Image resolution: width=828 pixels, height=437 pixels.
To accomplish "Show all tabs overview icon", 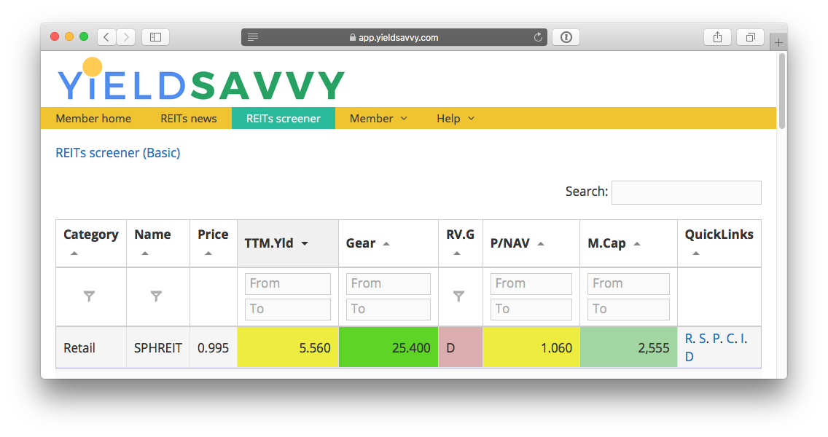I will (750, 37).
